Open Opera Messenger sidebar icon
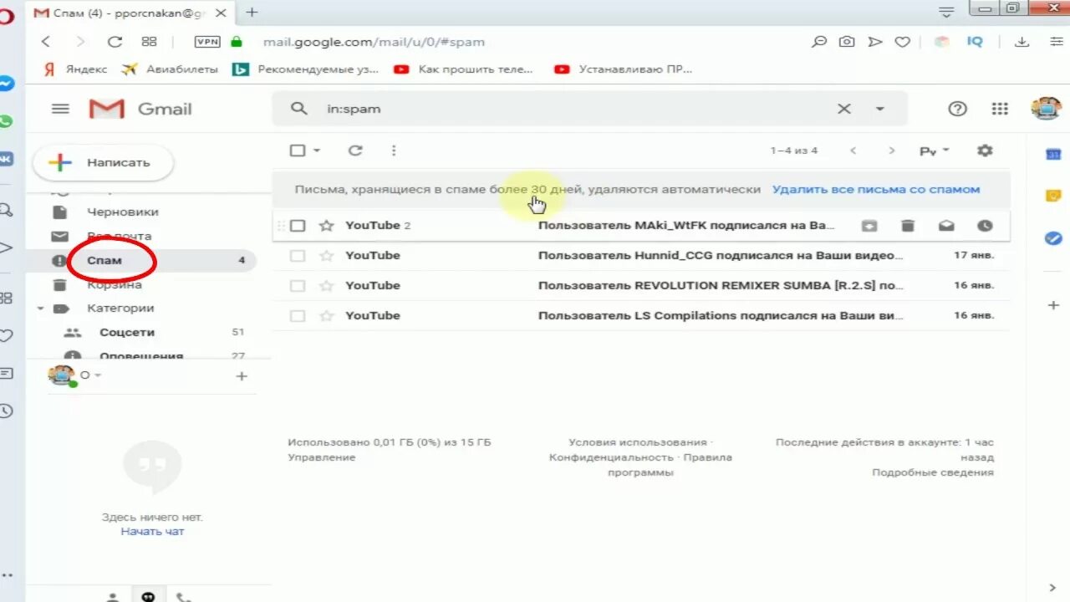 pyautogui.click(x=6, y=84)
